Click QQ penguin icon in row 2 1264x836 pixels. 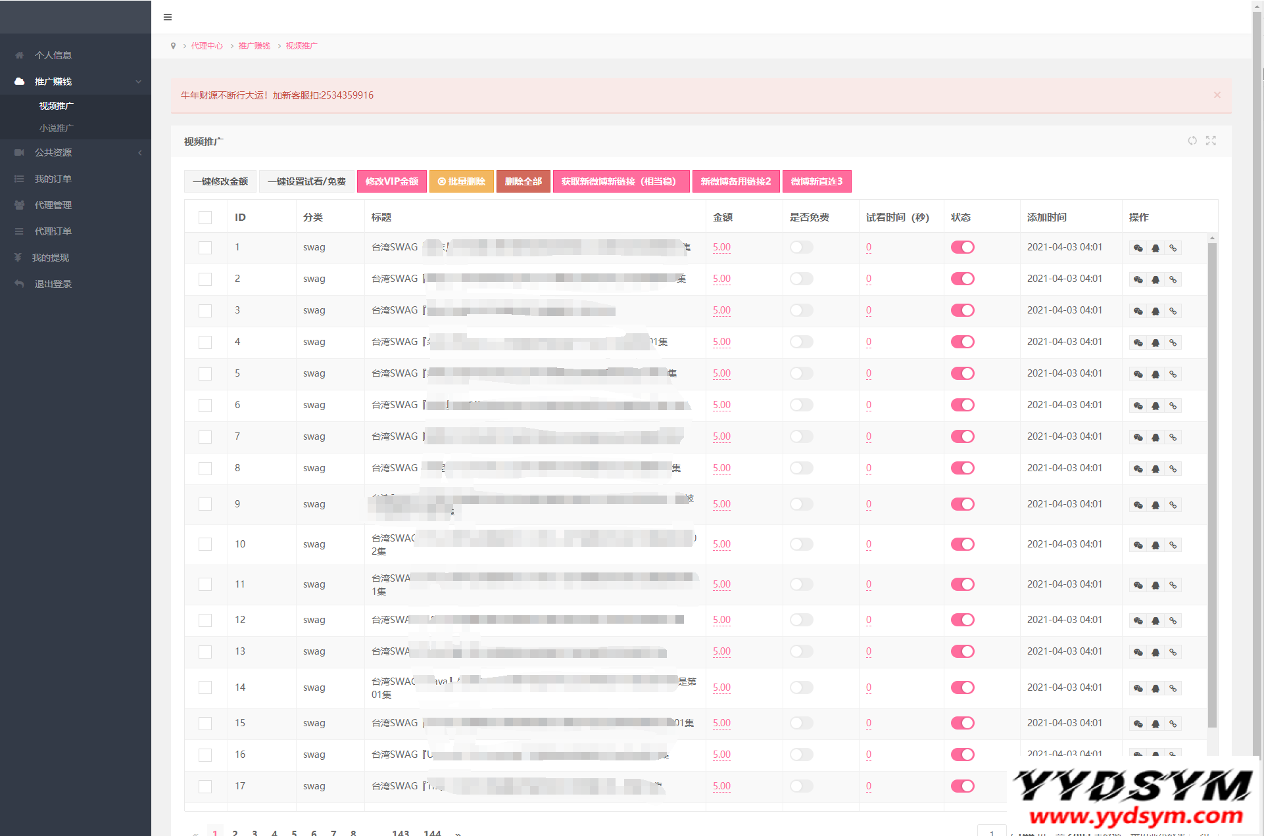point(1155,279)
